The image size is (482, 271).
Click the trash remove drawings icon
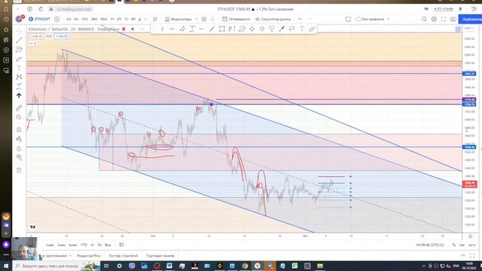[x=19, y=170]
